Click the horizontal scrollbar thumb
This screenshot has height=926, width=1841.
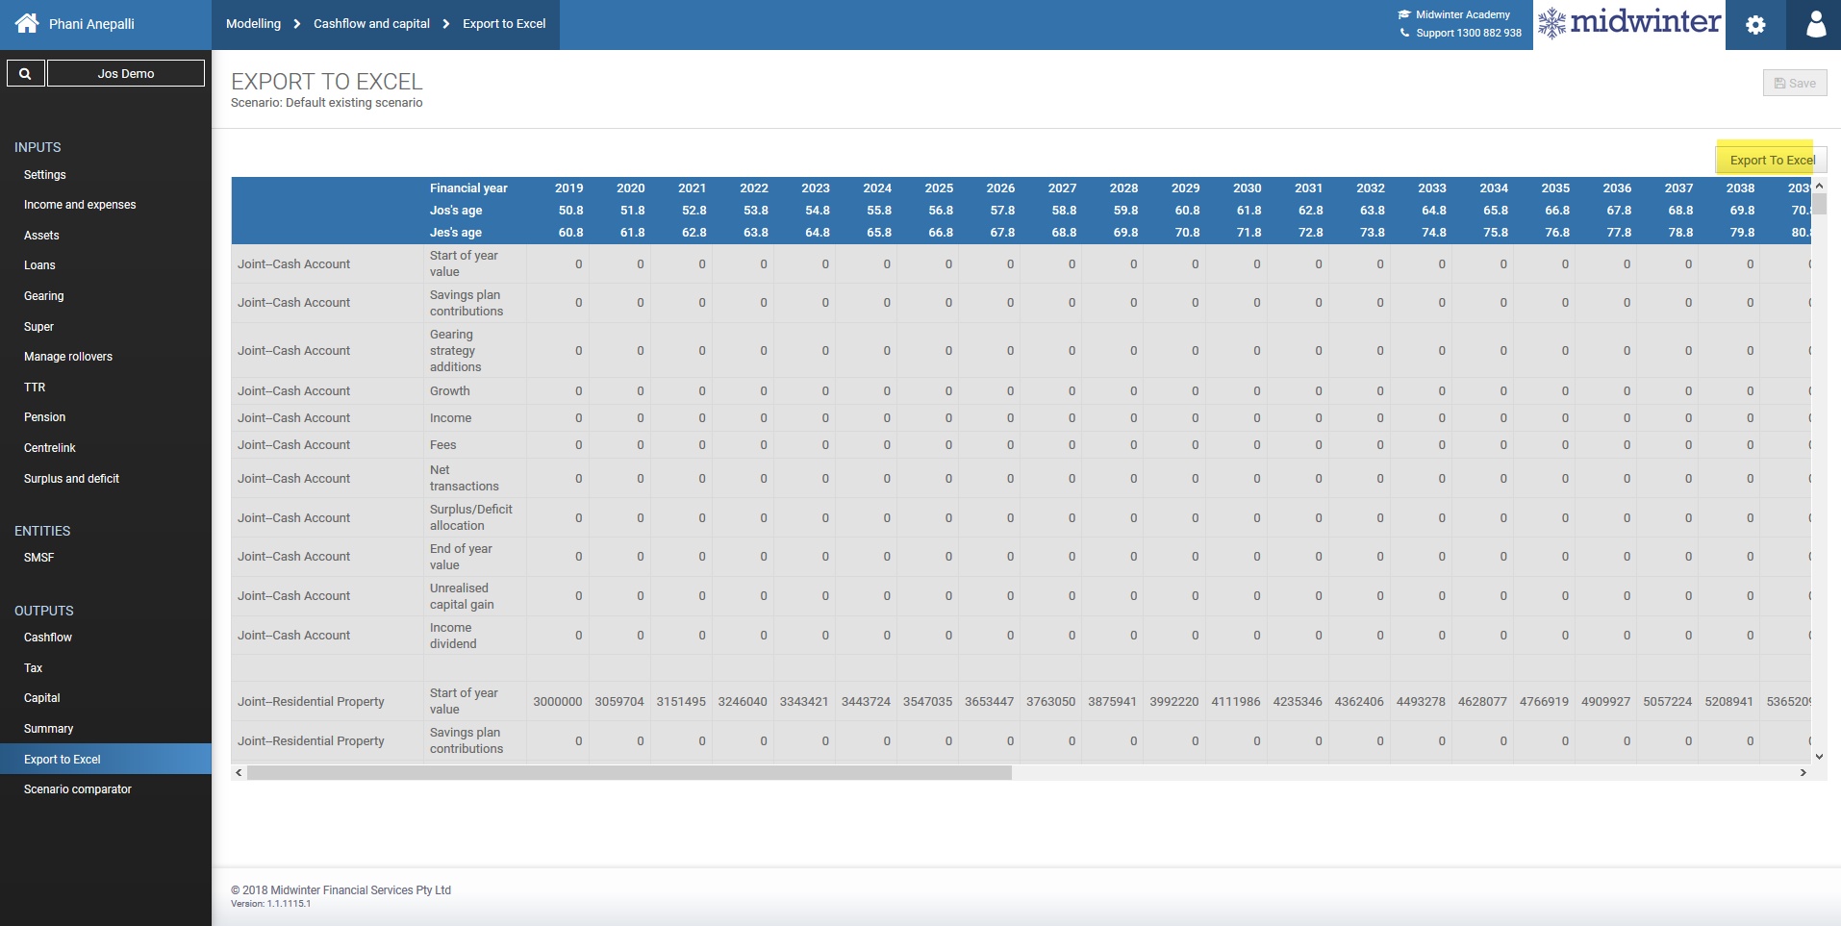[x=629, y=773]
